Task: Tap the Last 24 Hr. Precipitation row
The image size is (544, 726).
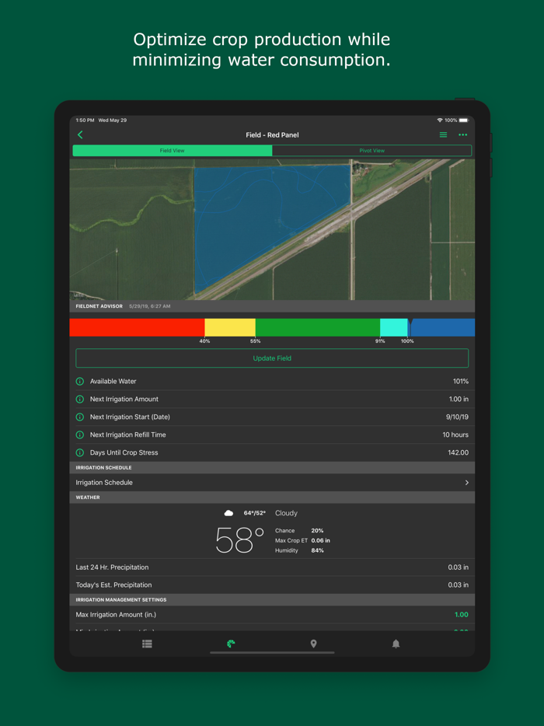Action: coord(272,567)
